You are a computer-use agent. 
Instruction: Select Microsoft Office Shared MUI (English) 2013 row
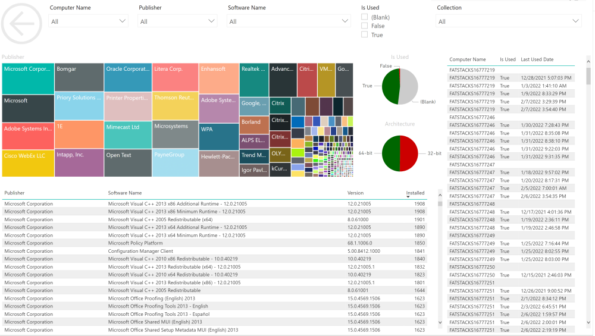215,322
